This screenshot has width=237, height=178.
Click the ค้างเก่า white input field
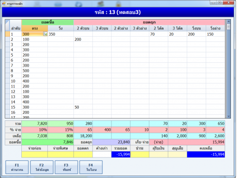tap(102, 155)
